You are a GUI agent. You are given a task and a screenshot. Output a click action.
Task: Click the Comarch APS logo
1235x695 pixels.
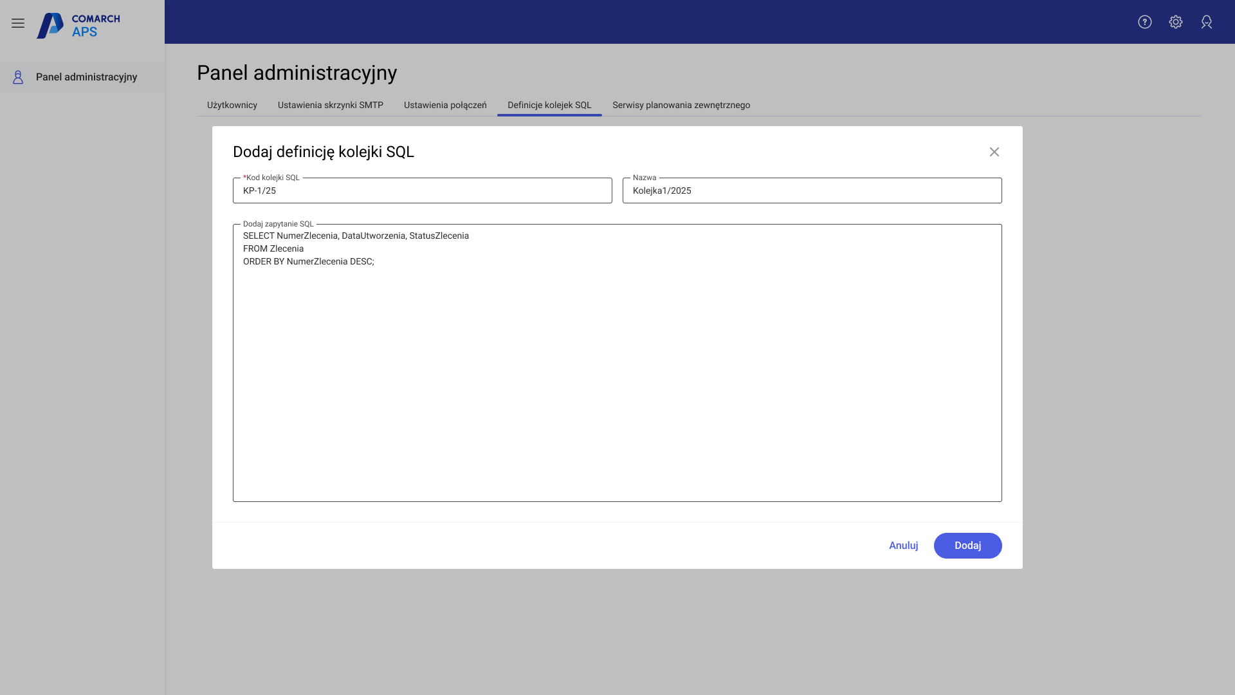coord(78,25)
